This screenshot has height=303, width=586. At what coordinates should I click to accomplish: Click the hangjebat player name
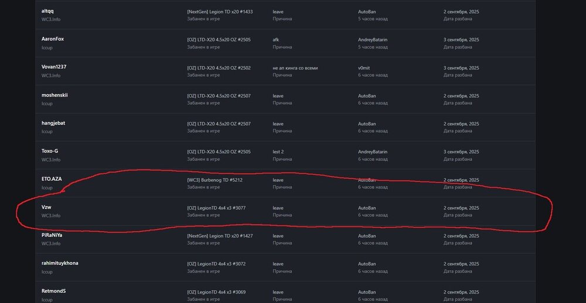pos(53,123)
